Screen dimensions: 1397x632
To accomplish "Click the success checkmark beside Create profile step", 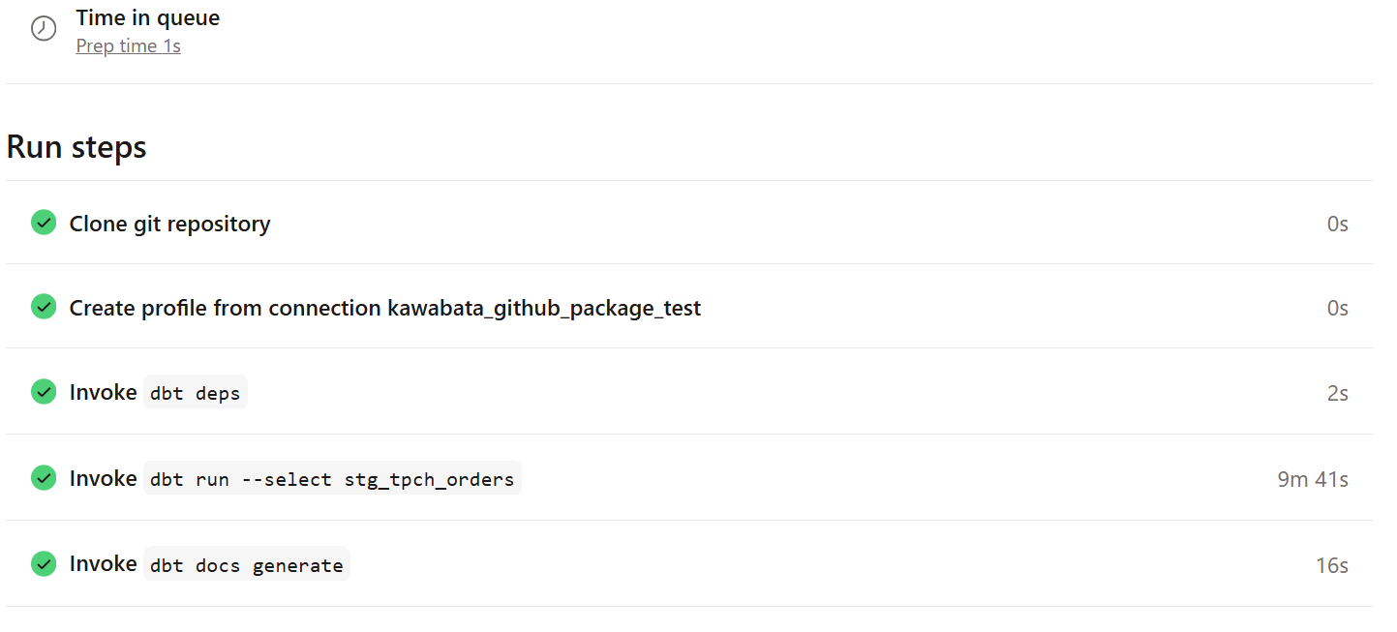I will pyautogui.click(x=44, y=307).
